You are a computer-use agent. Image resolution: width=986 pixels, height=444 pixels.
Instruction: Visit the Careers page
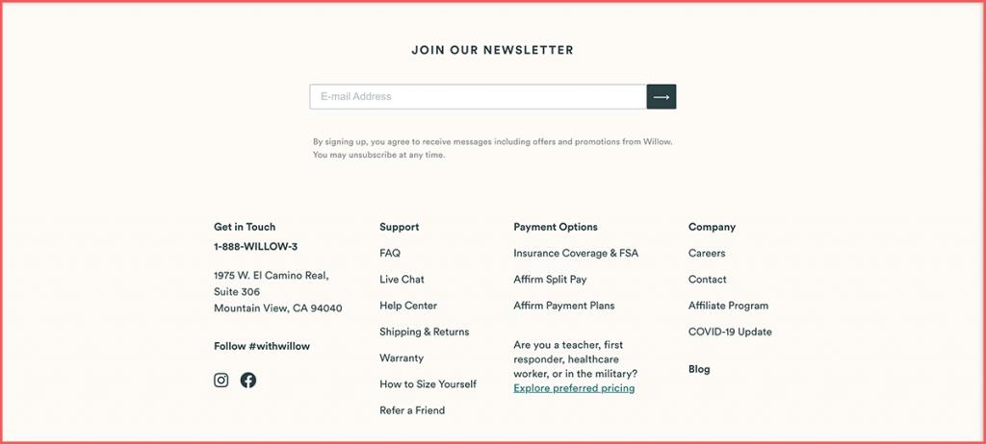pyautogui.click(x=707, y=253)
